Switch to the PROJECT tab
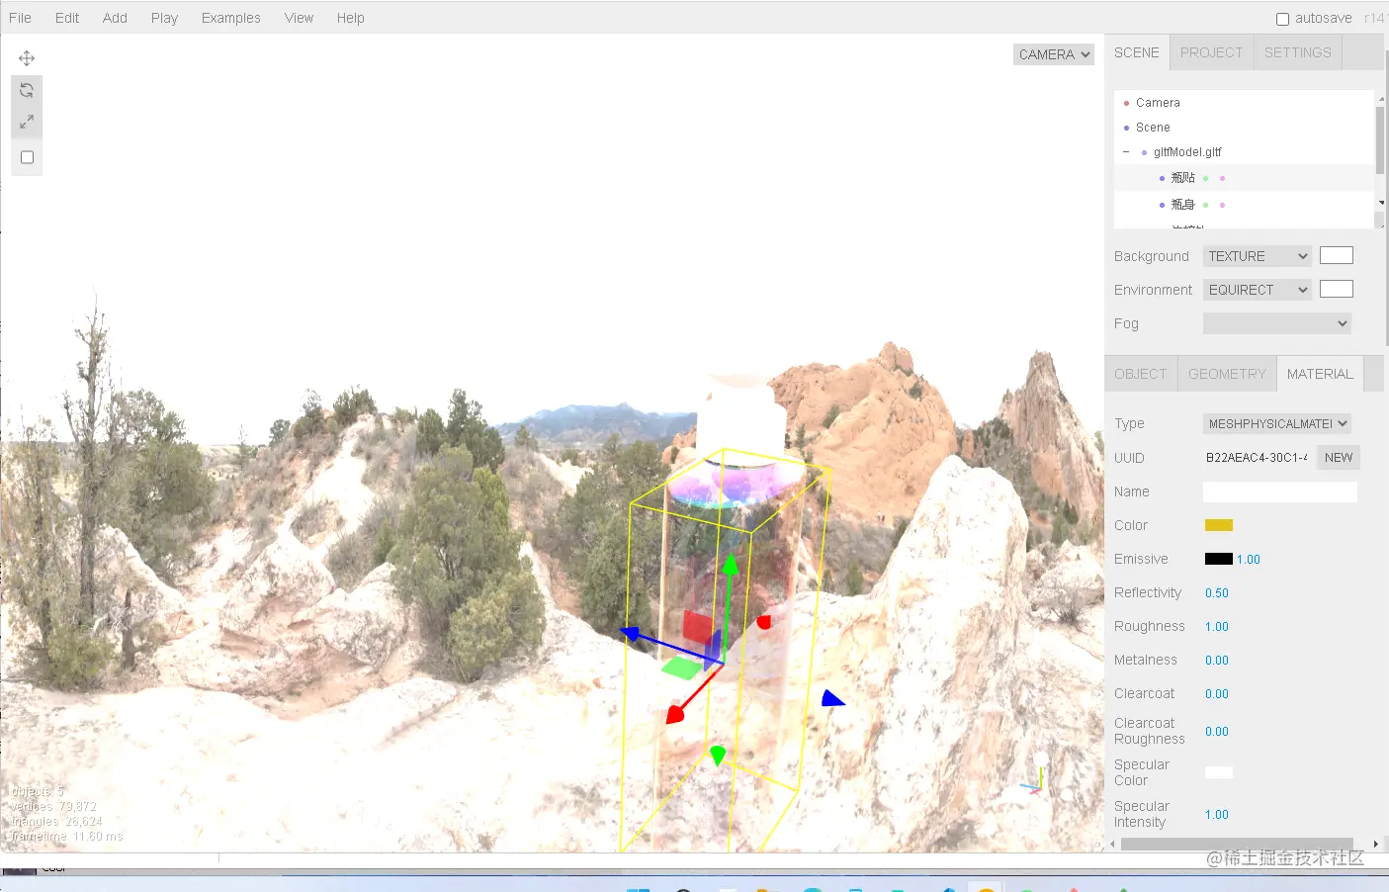This screenshot has width=1389, height=892. (x=1211, y=52)
